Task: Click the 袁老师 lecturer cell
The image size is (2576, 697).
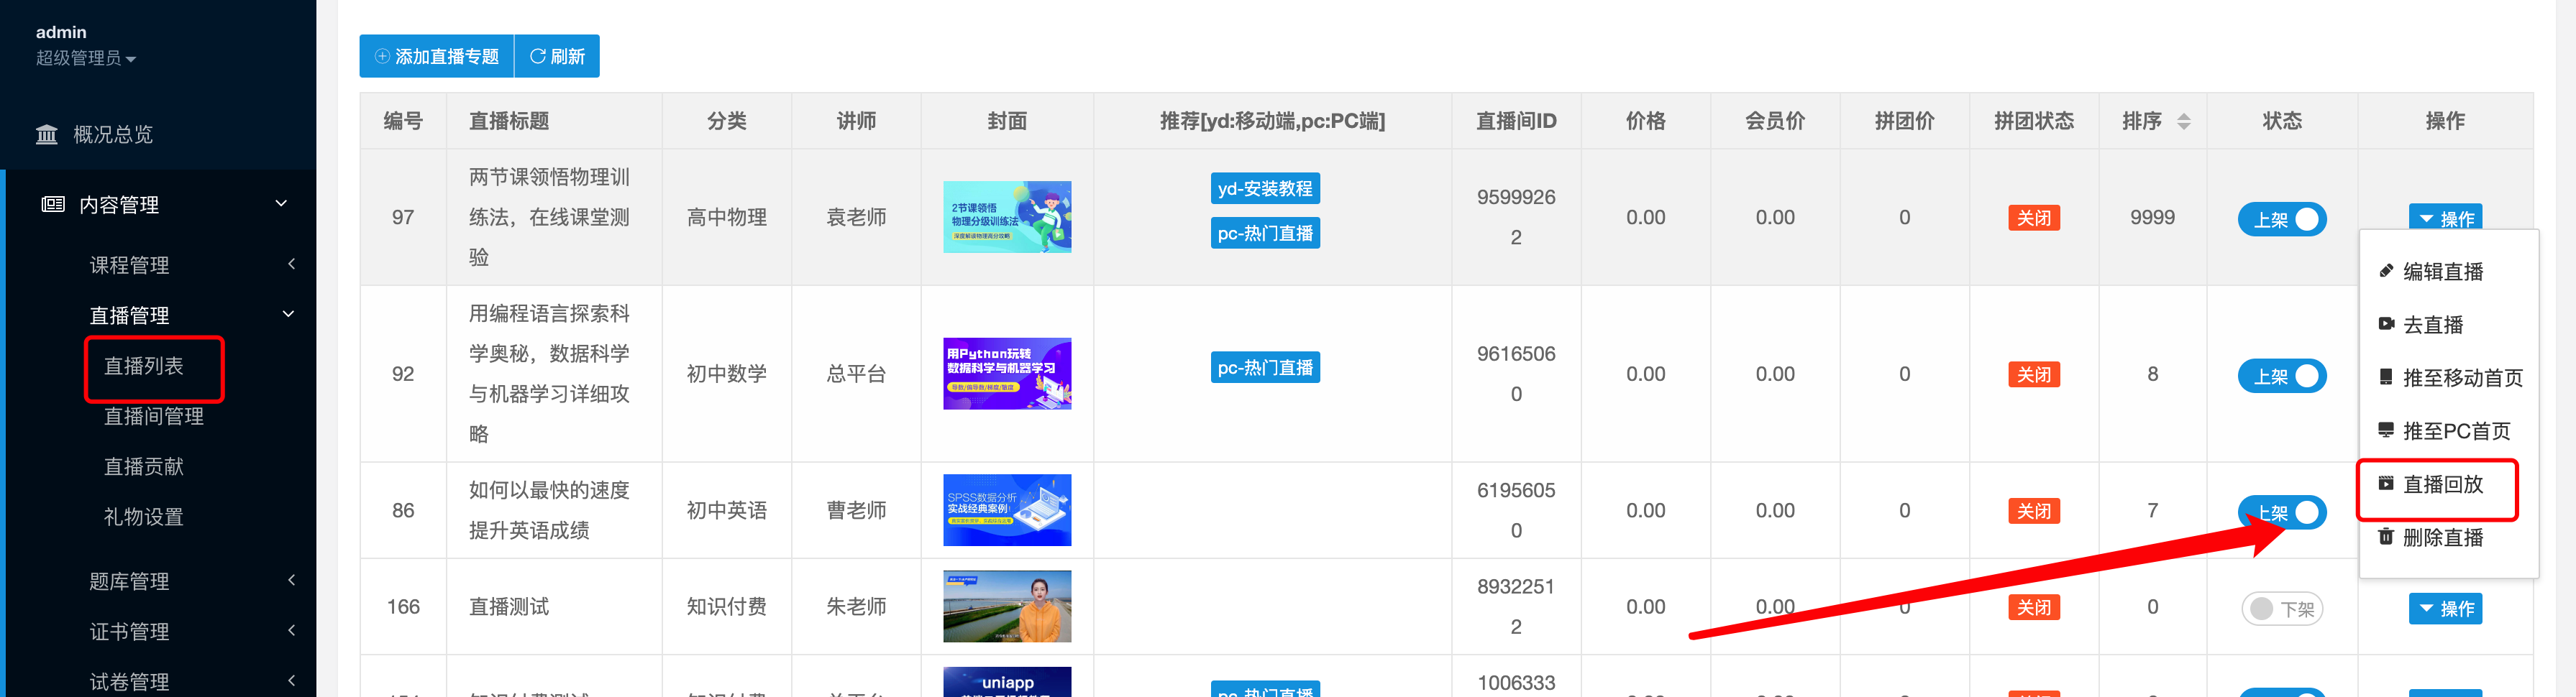Action: 856,217
